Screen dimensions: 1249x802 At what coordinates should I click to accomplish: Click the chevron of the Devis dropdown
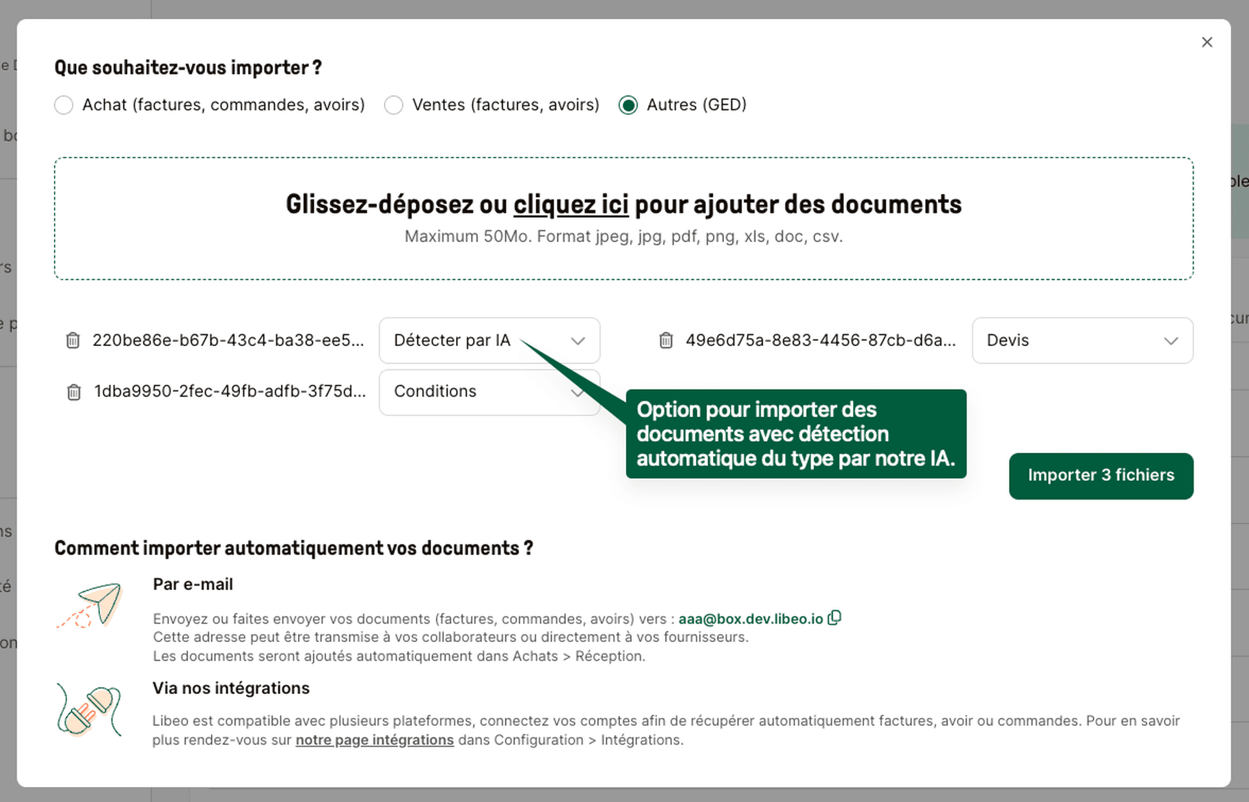pyautogui.click(x=1172, y=340)
